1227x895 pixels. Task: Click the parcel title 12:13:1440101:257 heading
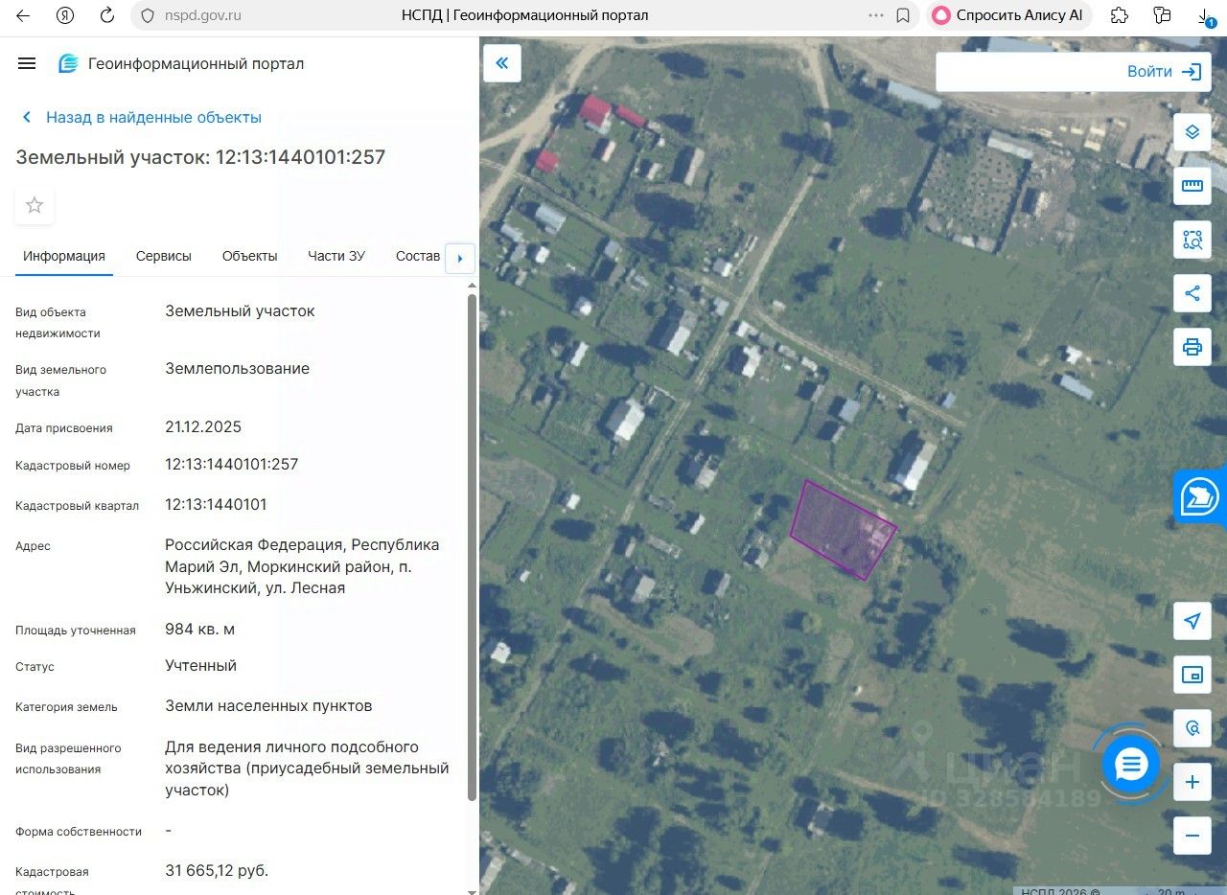click(200, 157)
